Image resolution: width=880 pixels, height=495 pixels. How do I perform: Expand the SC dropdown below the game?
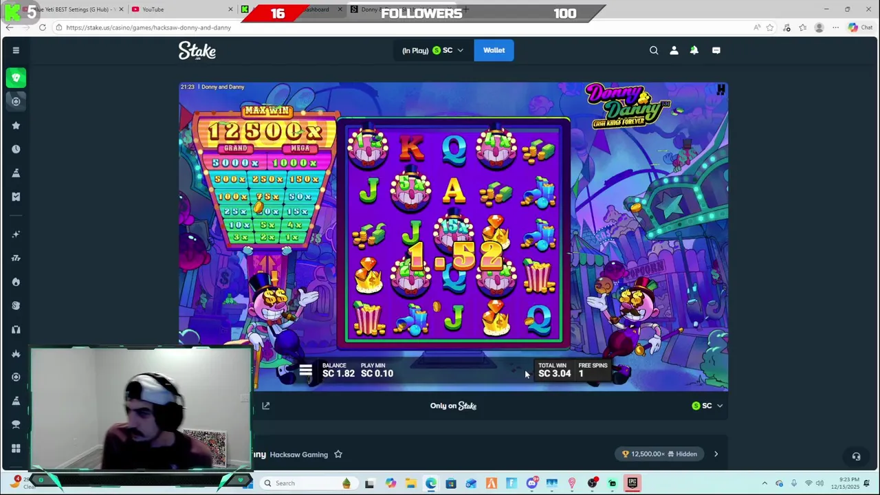707,406
